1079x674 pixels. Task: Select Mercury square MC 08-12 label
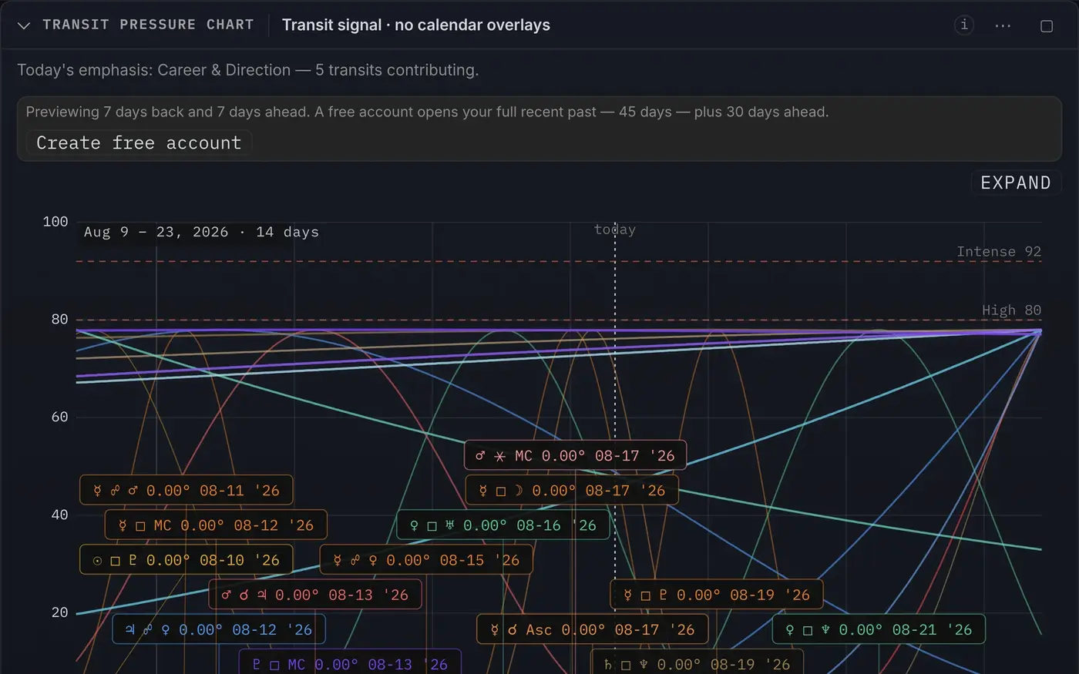click(216, 525)
